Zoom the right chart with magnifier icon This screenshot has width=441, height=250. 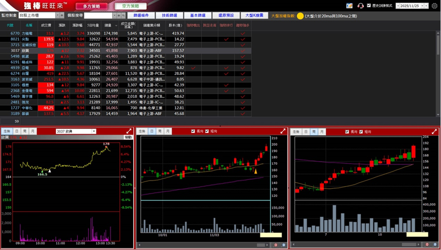434,245
